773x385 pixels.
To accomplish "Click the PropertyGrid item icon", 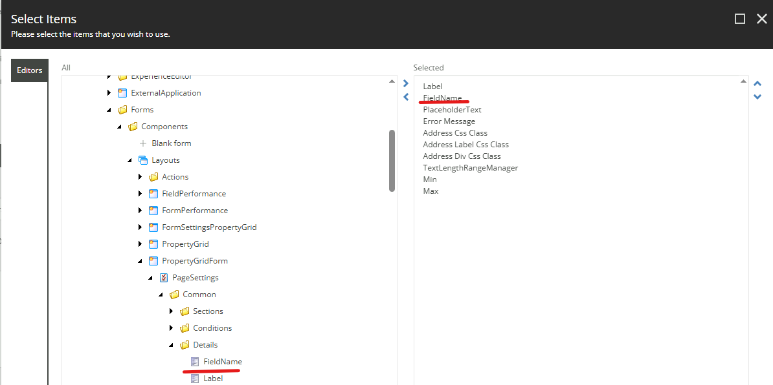I will tap(153, 244).
